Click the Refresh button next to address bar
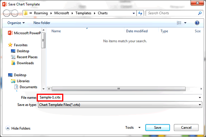 pos(140,13)
